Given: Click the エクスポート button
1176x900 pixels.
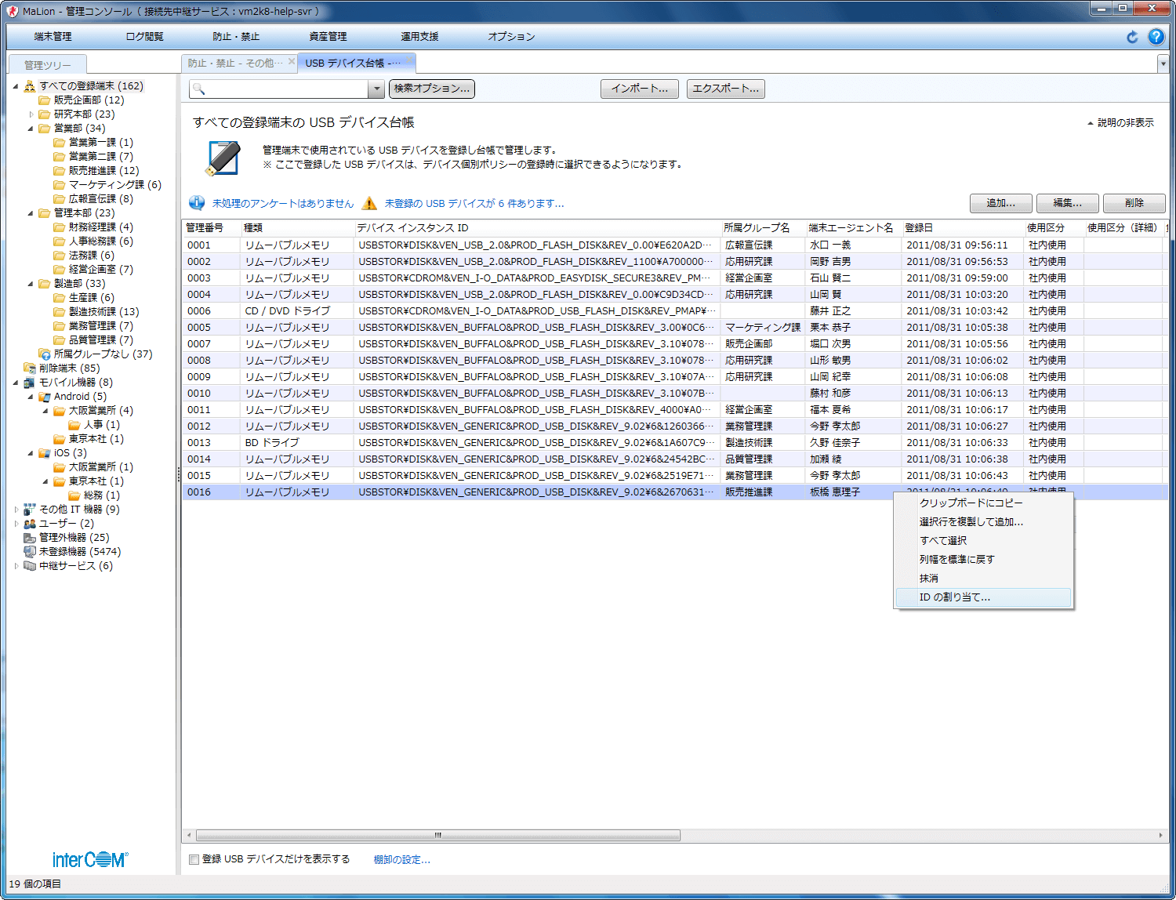Looking at the screenshot, I should pyautogui.click(x=725, y=89).
